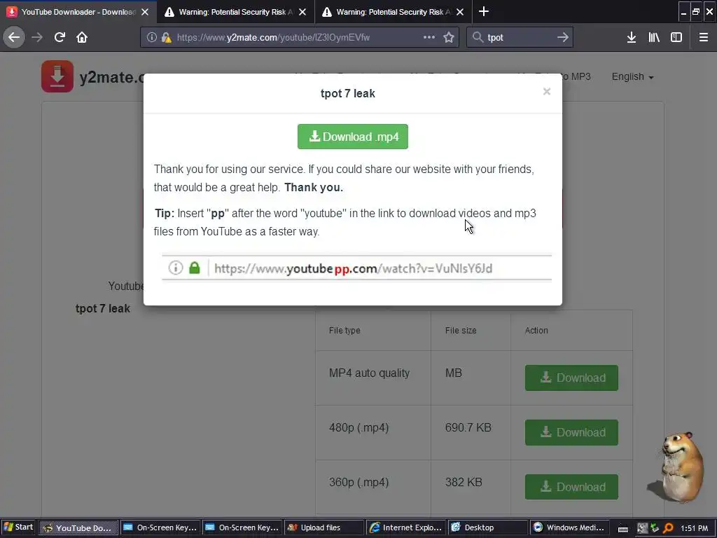Image resolution: width=717 pixels, height=538 pixels.
Task: Click the tpot 7 leak video title
Action: click(103, 309)
